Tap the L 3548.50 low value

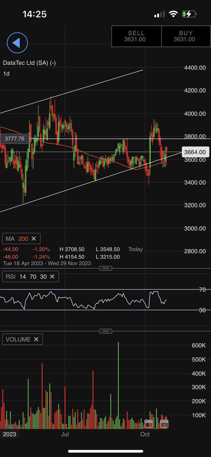tap(107, 249)
